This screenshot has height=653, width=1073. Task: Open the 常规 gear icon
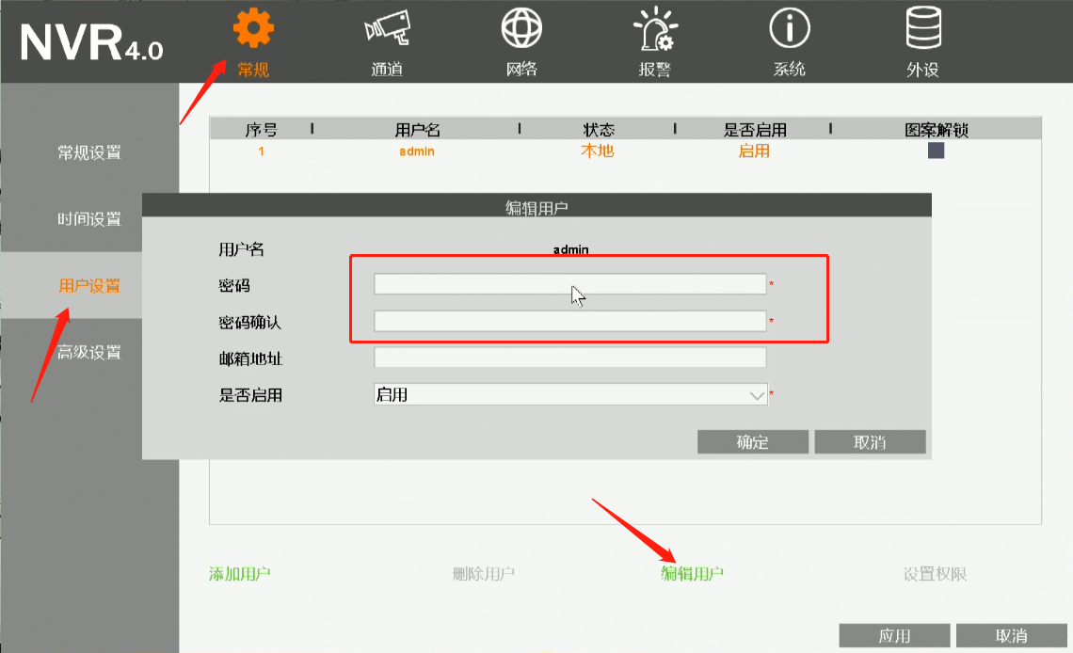point(253,29)
